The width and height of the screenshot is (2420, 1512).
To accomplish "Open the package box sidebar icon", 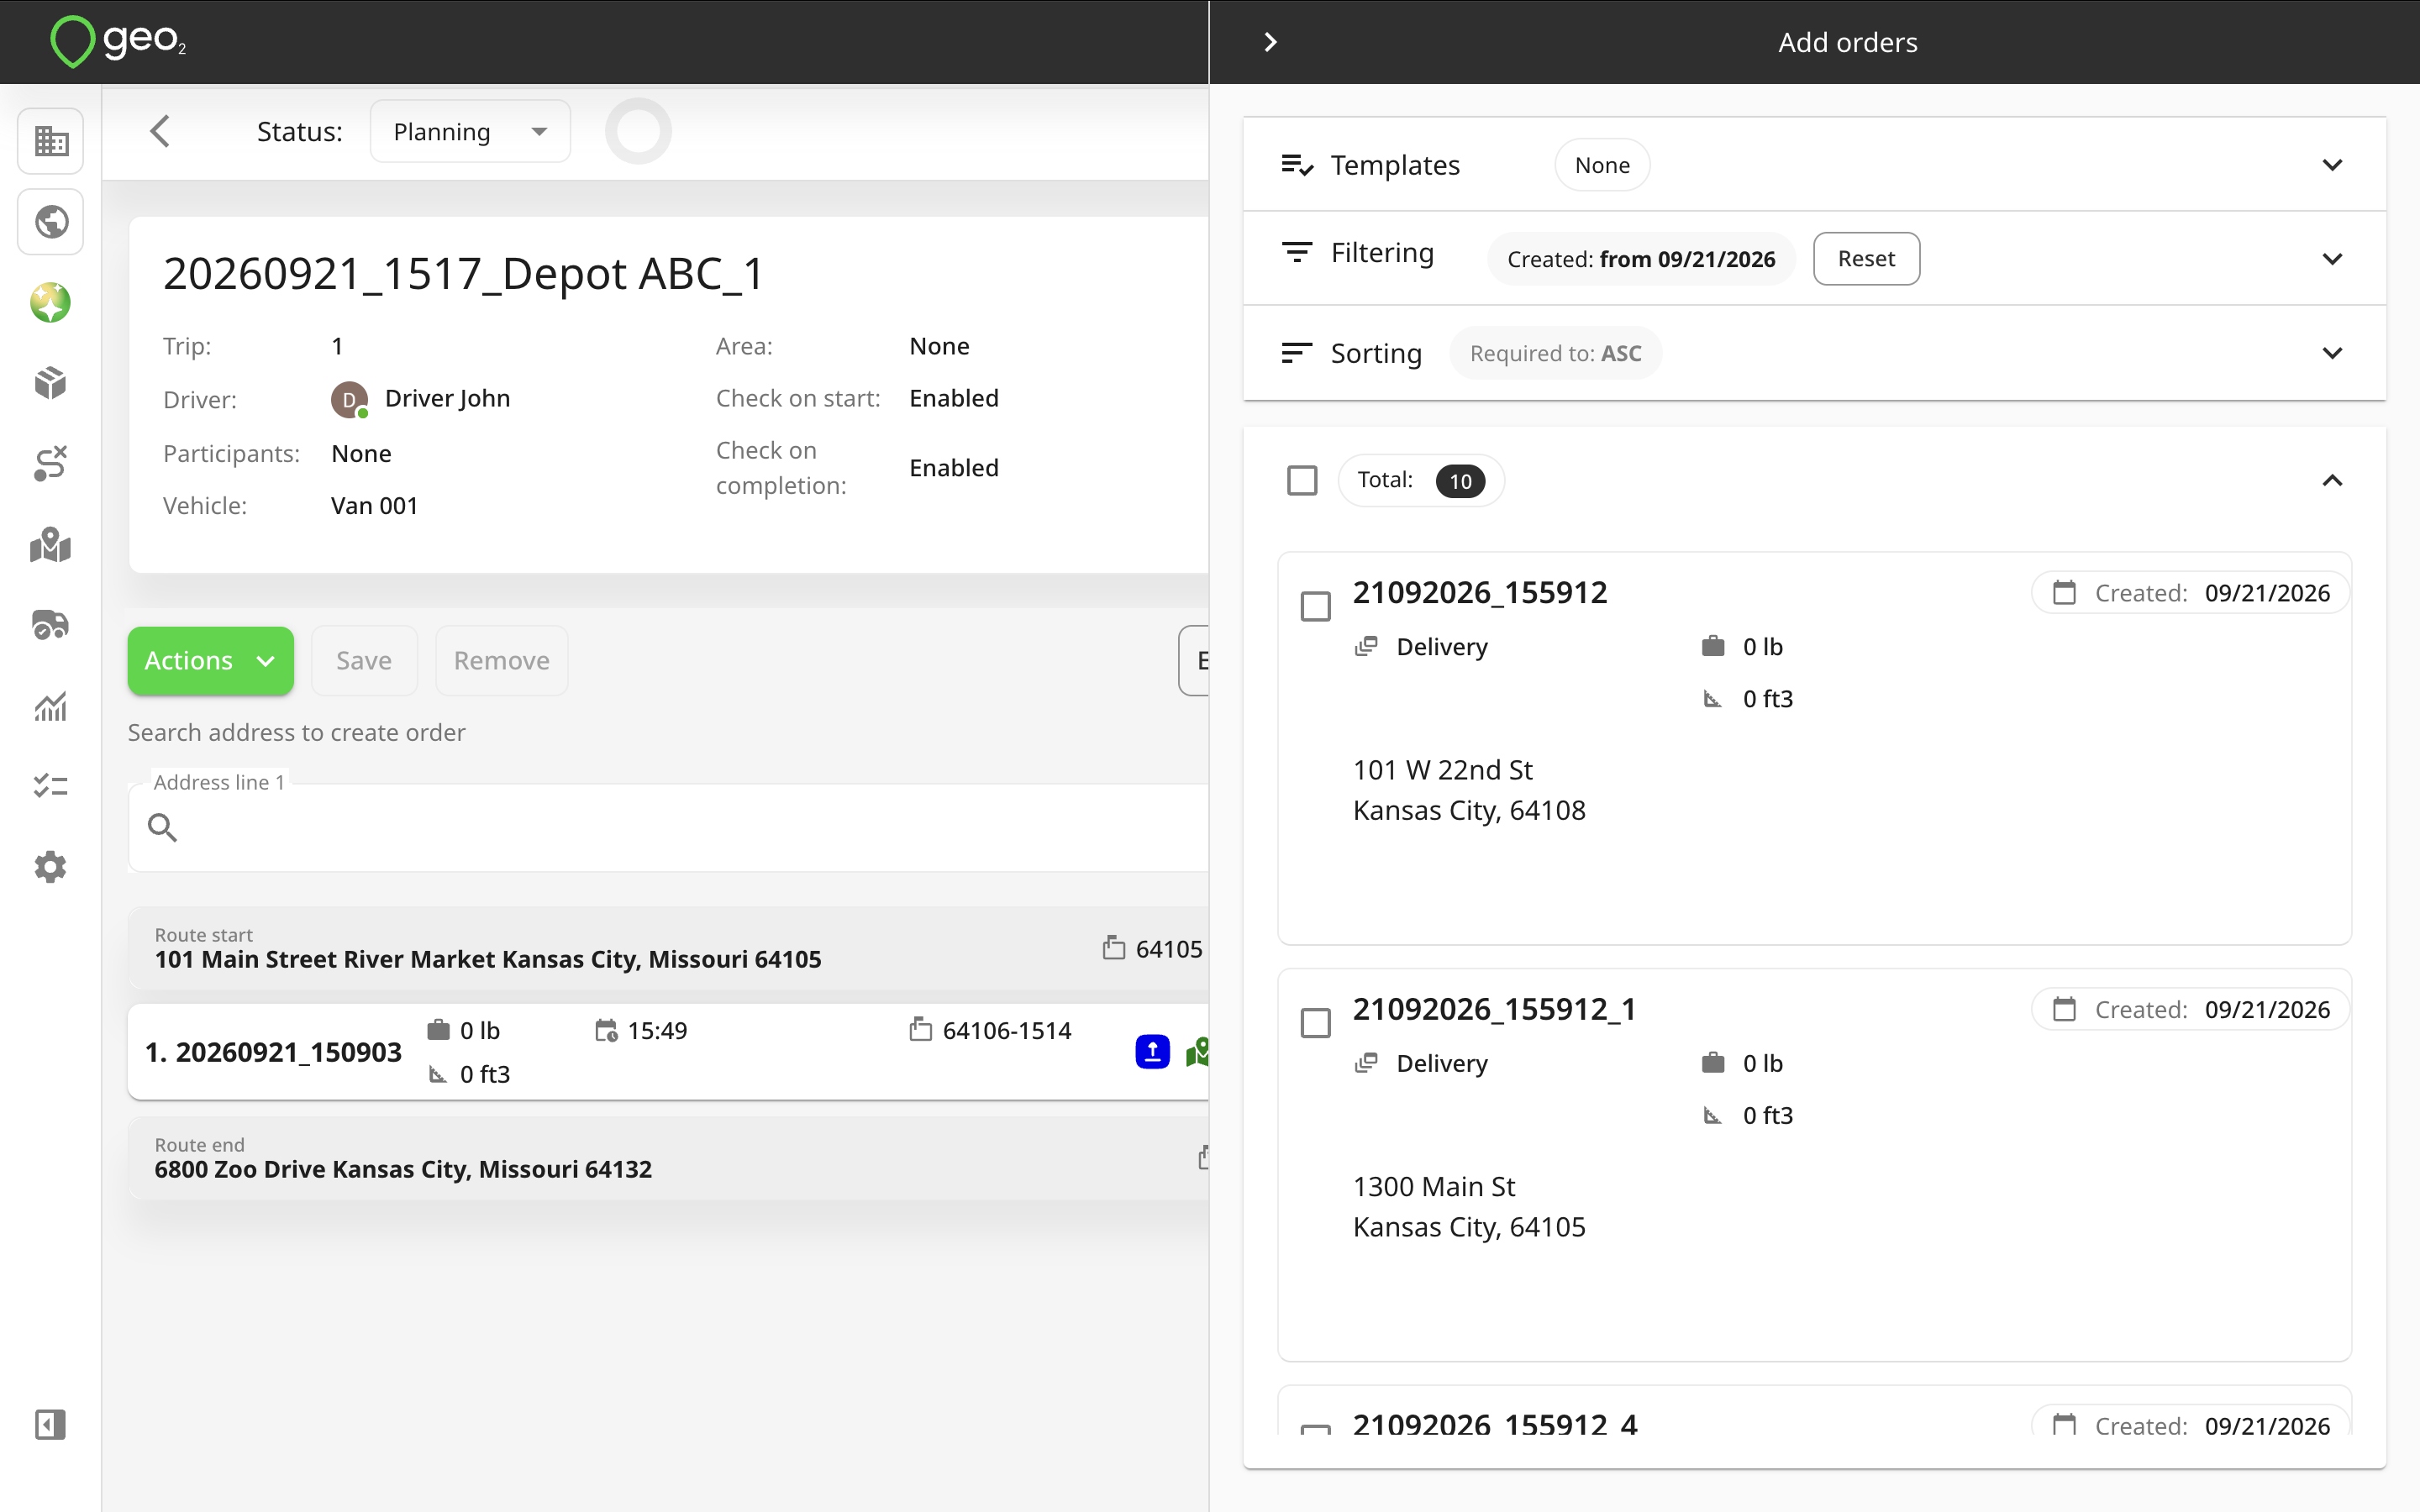I will tap(51, 383).
